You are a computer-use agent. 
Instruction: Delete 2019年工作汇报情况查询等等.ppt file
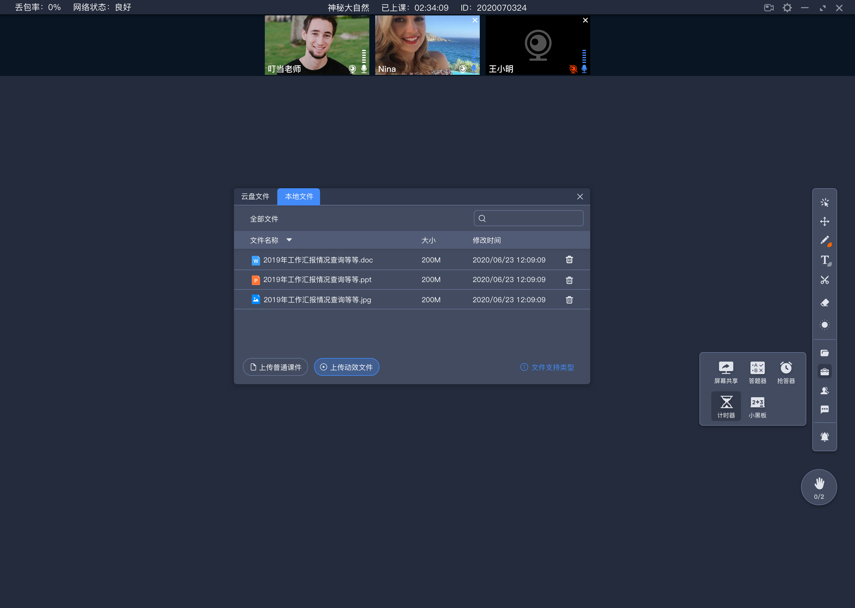569,280
